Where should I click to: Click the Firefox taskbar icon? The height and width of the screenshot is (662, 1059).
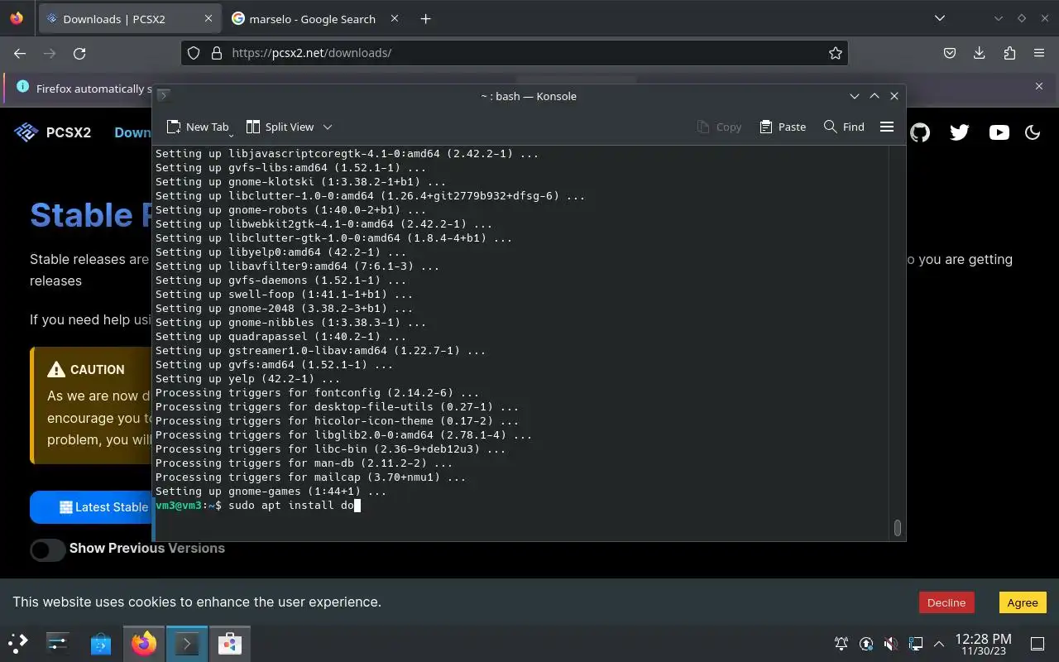[144, 643]
